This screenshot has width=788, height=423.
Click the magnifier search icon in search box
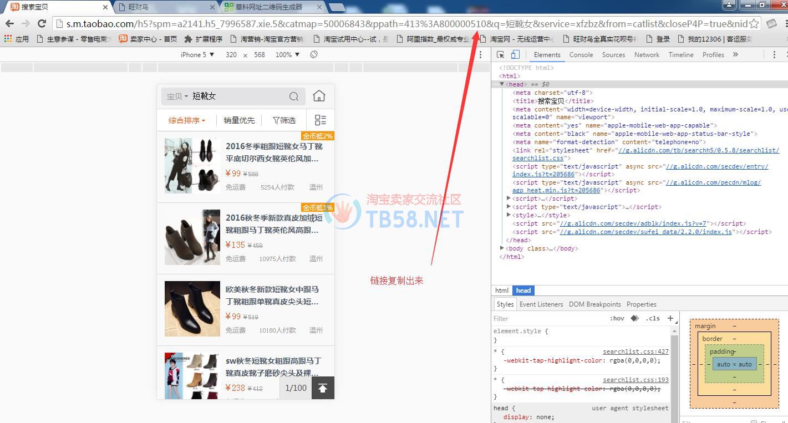294,96
